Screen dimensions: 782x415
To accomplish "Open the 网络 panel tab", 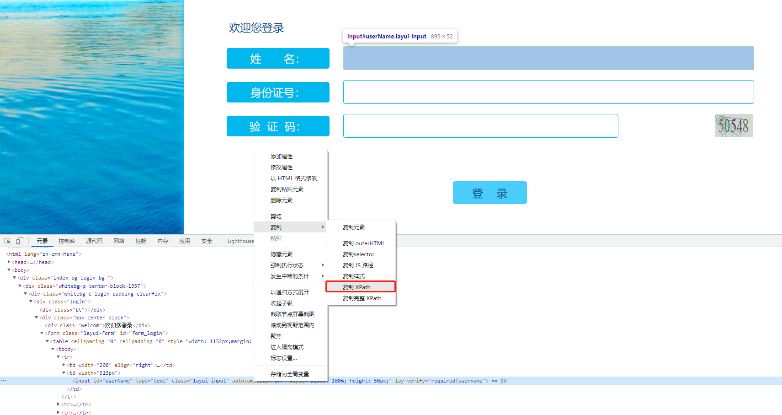I will click(x=118, y=240).
